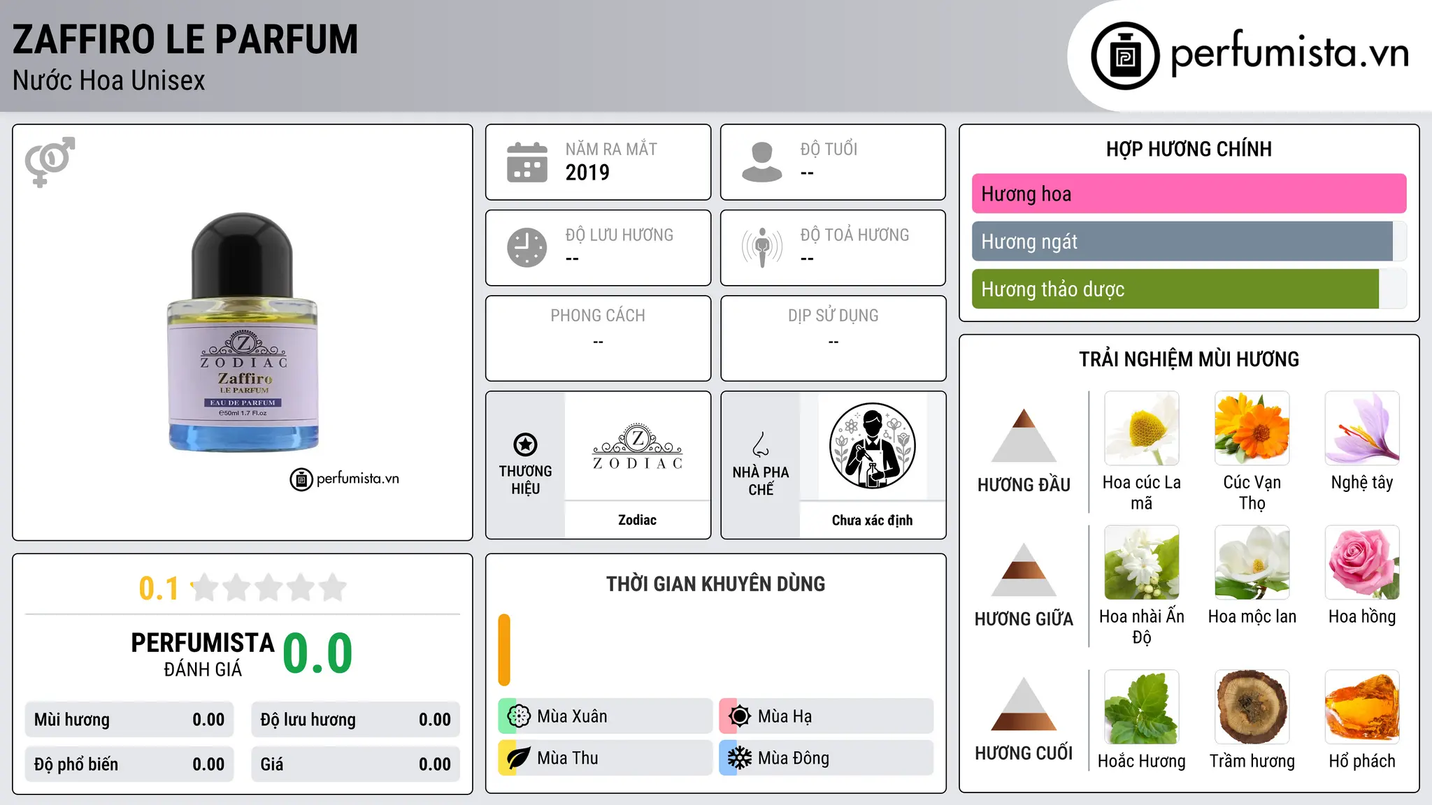This screenshot has width=1432, height=805.
Task: Click the perfumista.vn perfume bottle logo icon
Action: click(x=1125, y=56)
